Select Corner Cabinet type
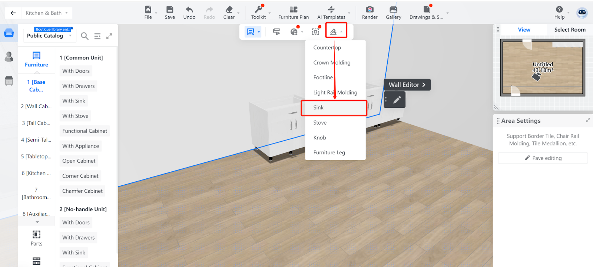Viewport: 593px width, 267px height. (x=80, y=176)
